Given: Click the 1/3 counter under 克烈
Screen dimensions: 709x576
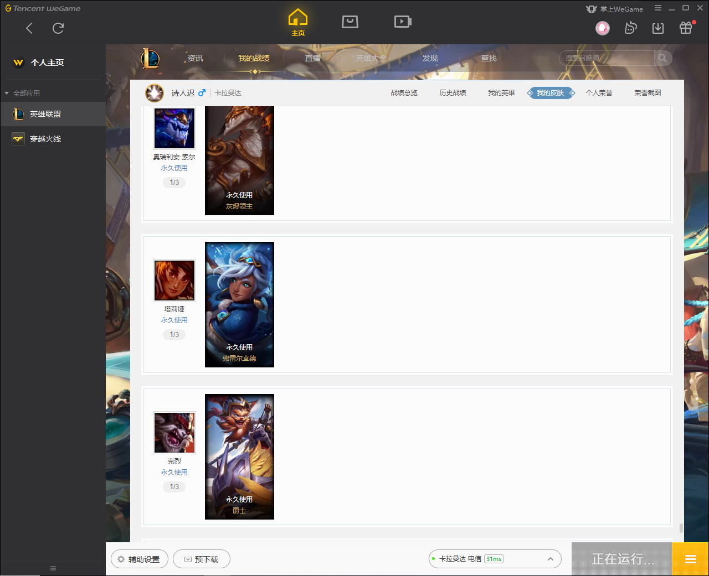Looking at the screenshot, I should click(x=174, y=487).
